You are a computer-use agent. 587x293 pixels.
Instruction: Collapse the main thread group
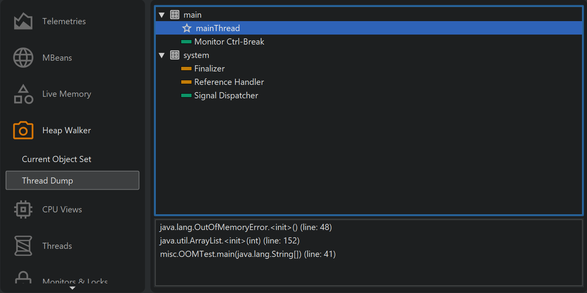[162, 15]
